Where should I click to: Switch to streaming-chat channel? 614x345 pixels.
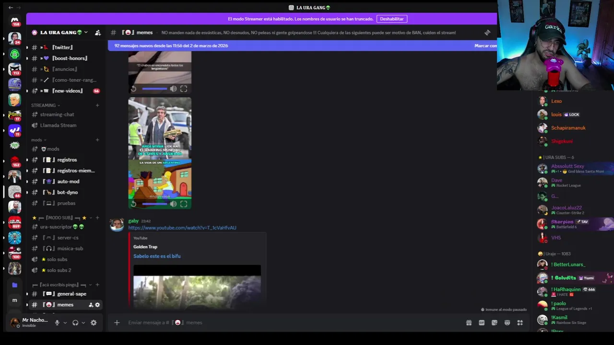[x=65, y=115]
